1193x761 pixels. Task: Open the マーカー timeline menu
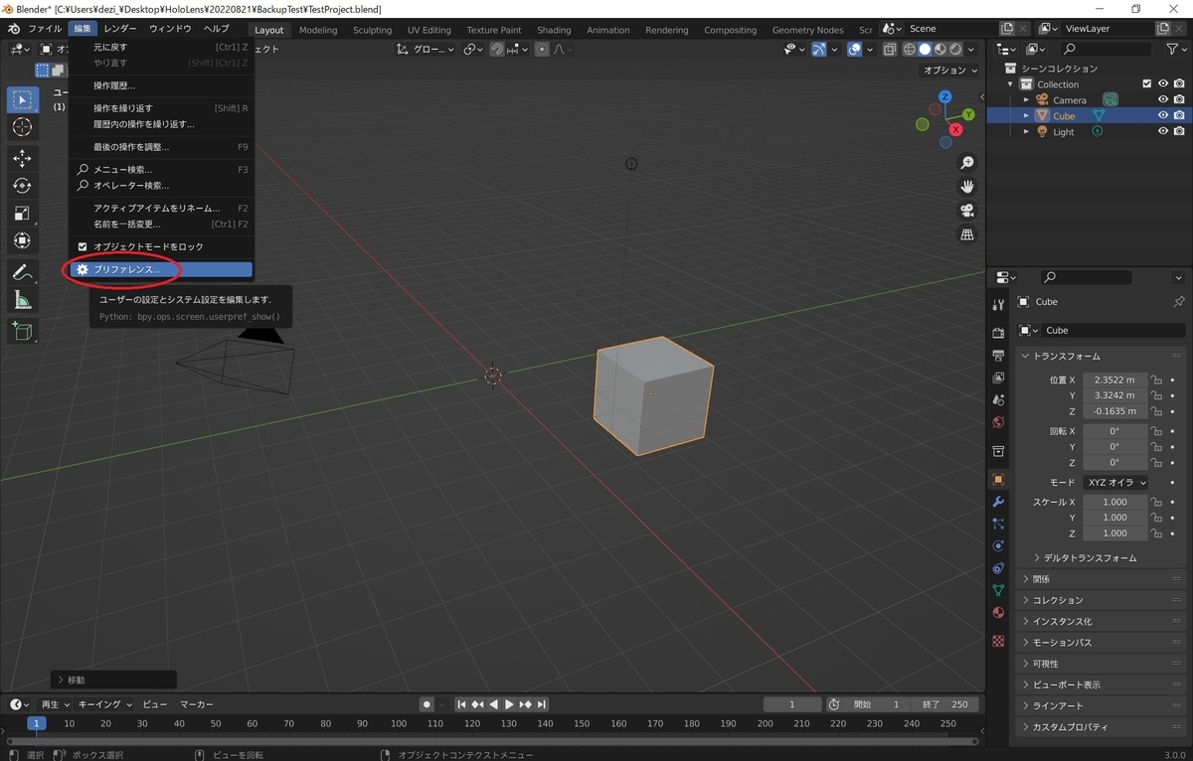[x=197, y=704]
